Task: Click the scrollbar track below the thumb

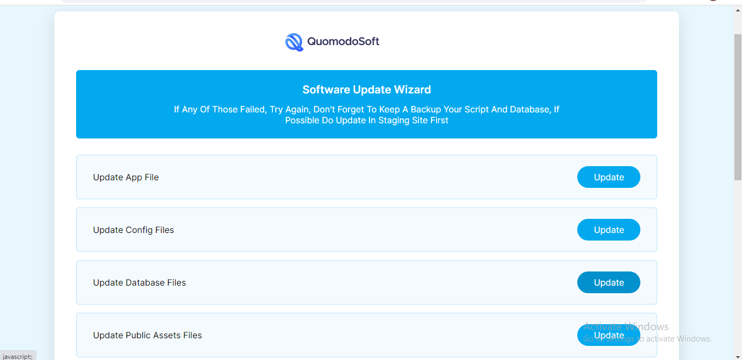Action: pos(738,261)
